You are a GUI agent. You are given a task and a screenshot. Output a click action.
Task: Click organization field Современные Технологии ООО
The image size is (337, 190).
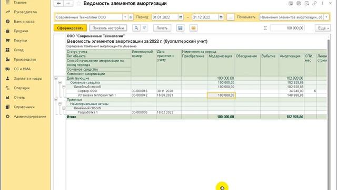pos(89,17)
